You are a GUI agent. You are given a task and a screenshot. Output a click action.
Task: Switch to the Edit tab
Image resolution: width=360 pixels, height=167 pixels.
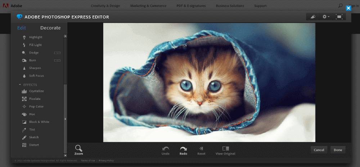[x=22, y=28]
